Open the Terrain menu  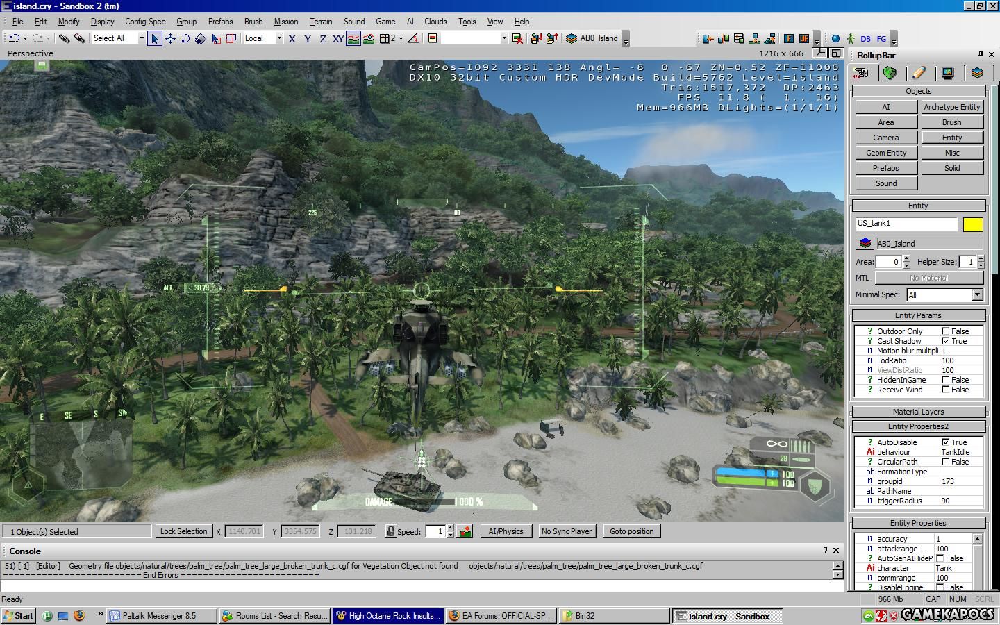(x=321, y=22)
